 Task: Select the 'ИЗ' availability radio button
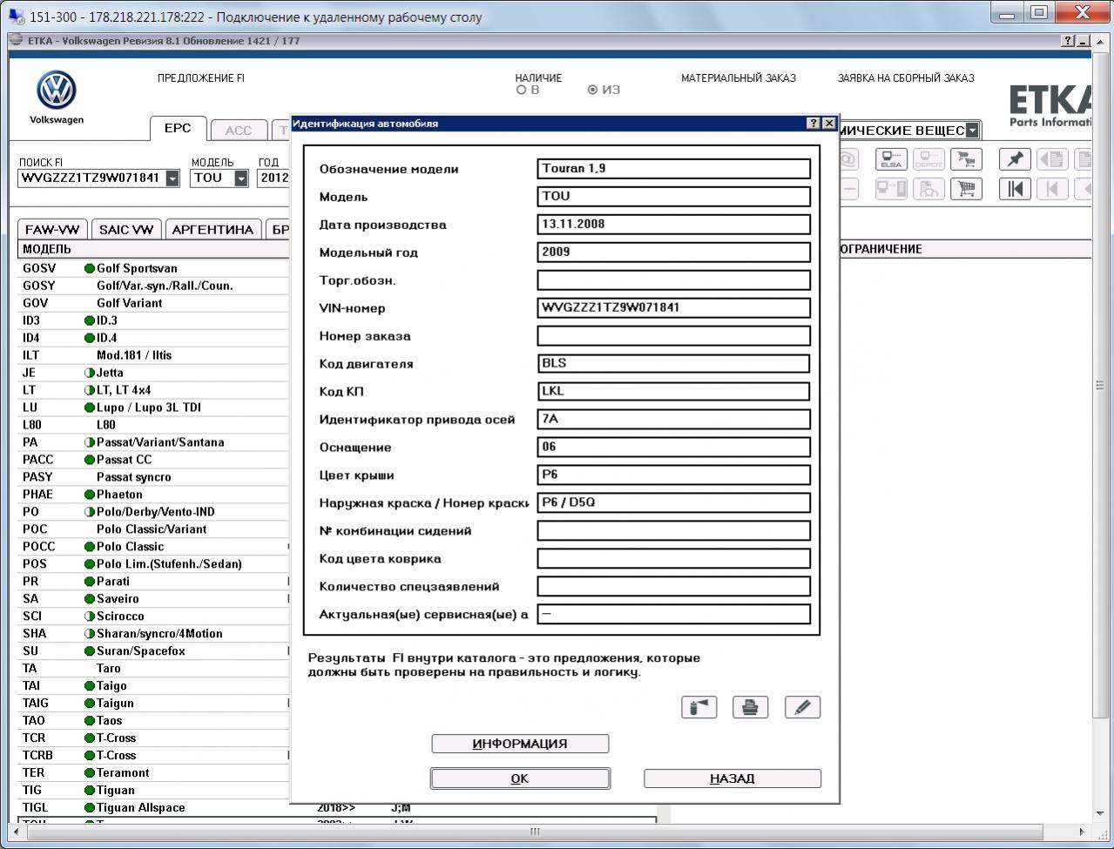[x=593, y=90]
